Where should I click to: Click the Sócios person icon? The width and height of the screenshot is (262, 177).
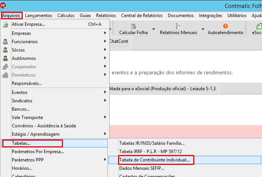coord(5,50)
